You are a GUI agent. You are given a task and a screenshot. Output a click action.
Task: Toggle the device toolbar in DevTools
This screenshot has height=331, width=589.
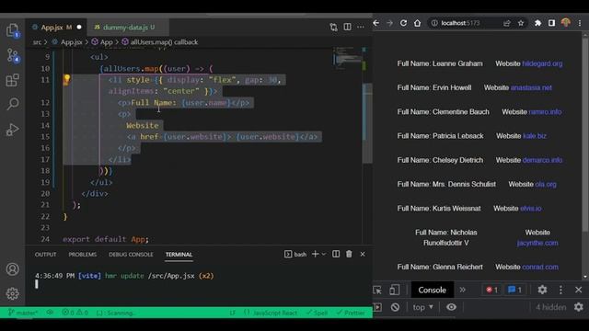394,290
